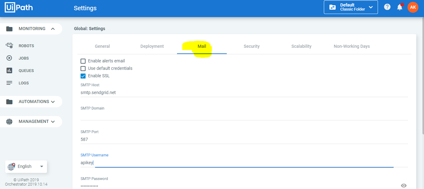Open the Logs icon in sidebar
The height and width of the screenshot is (189, 424).
click(9, 83)
